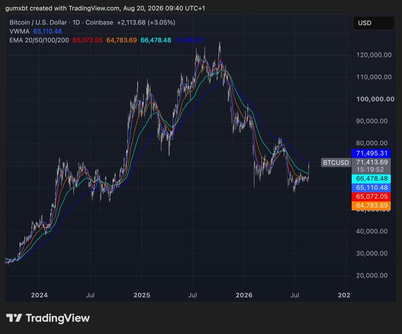Open the USD currency selector
The width and height of the screenshot is (402, 334).
374,23
